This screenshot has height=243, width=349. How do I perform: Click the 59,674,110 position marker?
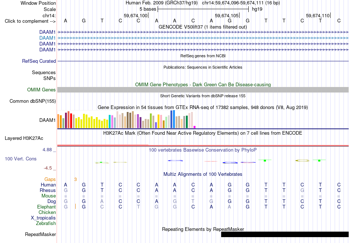[x=318, y=15]
